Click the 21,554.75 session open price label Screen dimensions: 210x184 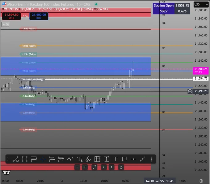201,78
